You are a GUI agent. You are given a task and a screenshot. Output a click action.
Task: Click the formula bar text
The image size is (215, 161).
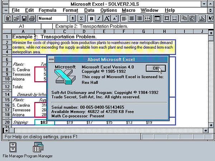pyautogui.click(x=92, y=26)
